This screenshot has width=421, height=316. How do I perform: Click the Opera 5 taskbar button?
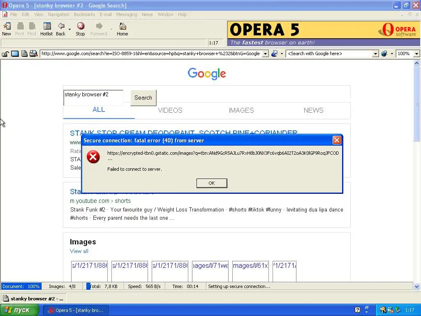tap(76, 310)
